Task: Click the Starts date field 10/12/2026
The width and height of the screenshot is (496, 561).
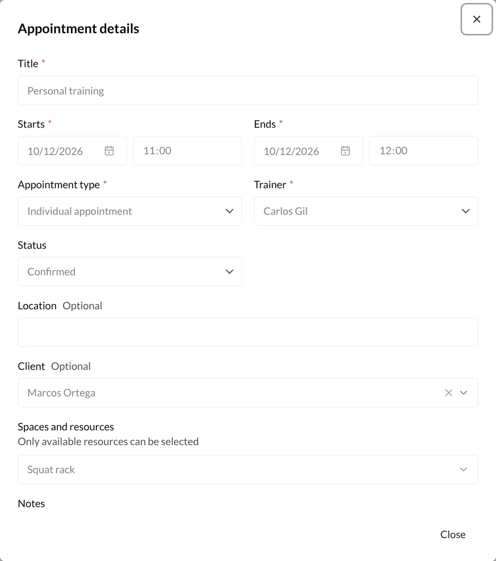Action: coord(72,151)
